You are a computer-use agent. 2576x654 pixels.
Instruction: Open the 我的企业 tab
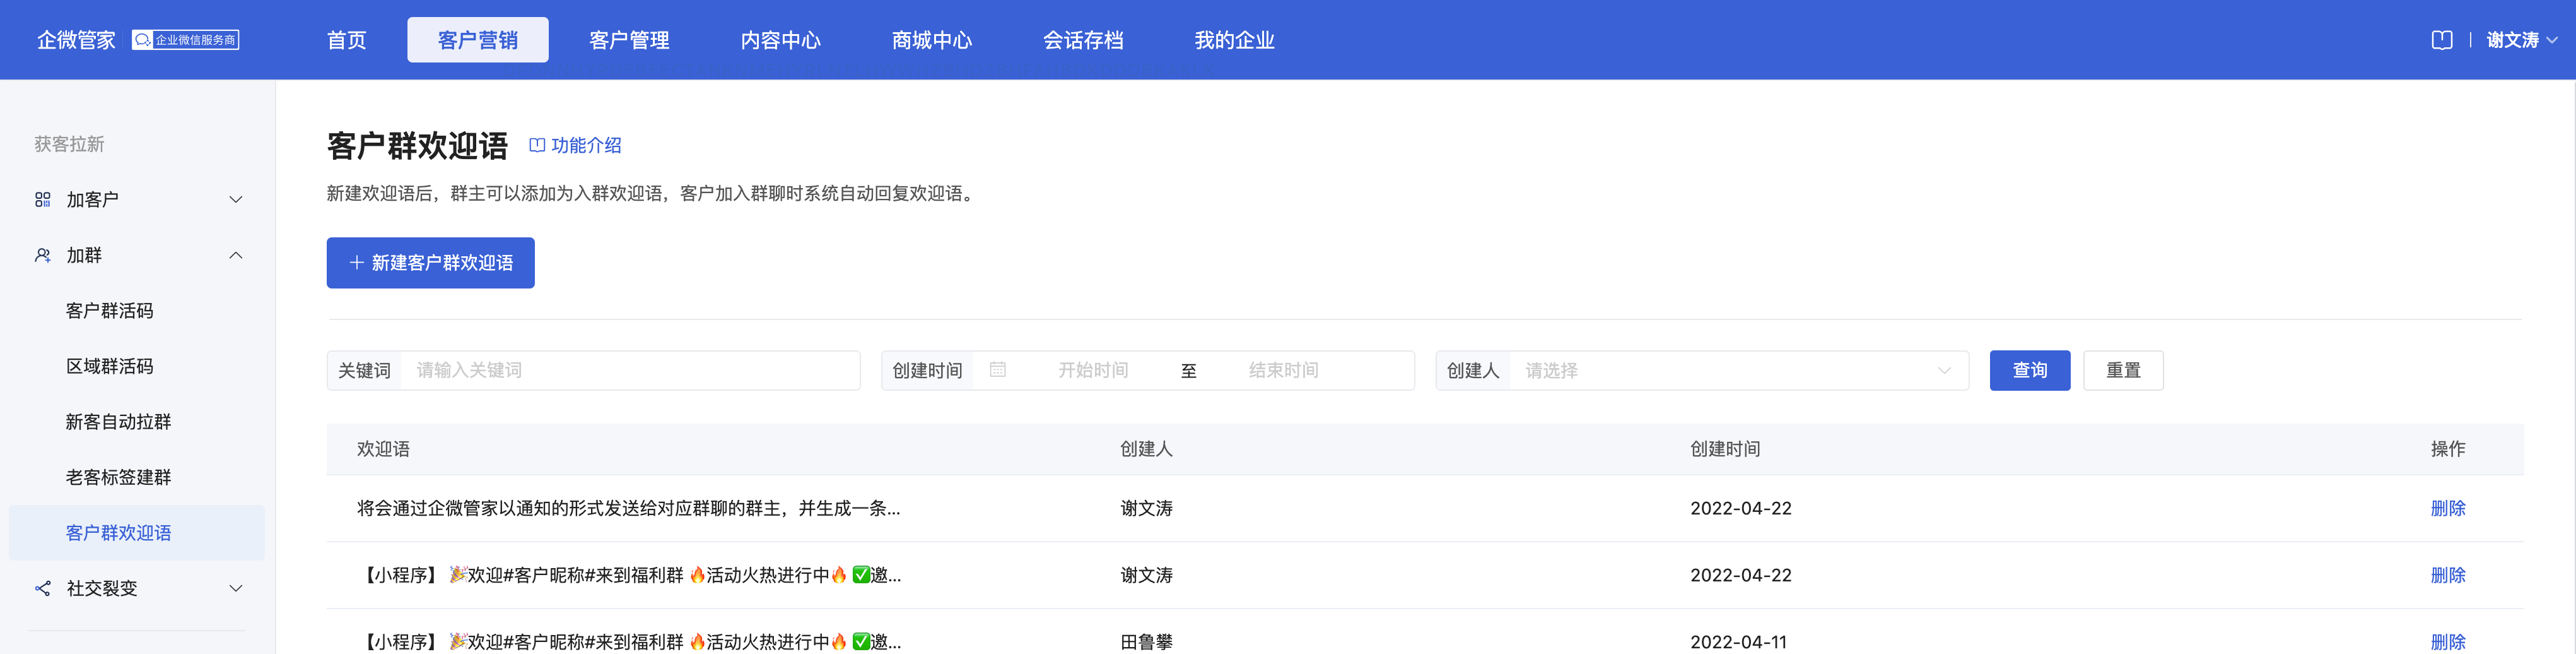[1234, 40]
